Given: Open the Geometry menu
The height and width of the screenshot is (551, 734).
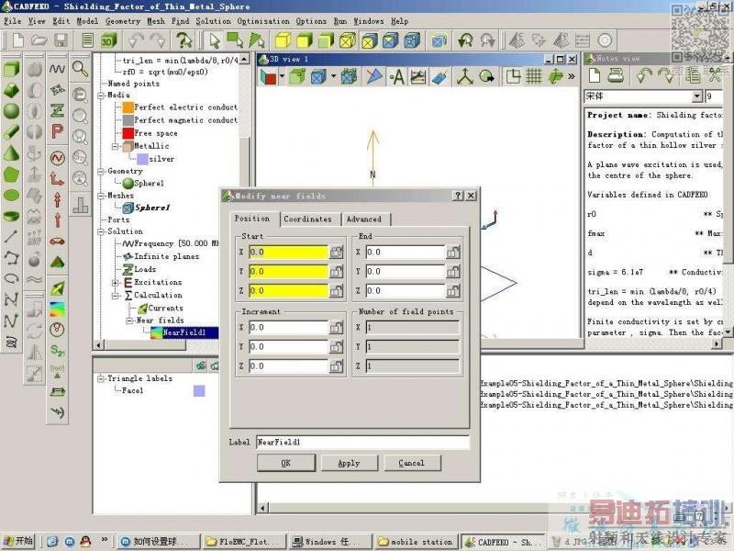Looking at the screenshot, I should coord(123,21).
